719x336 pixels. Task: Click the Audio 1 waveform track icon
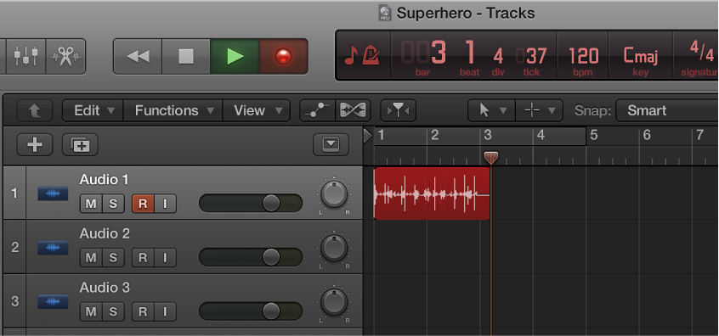point(53,193)
